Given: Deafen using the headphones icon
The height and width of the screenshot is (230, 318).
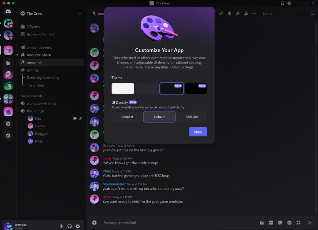Looking at the screenshot, I should pos(69,226).
